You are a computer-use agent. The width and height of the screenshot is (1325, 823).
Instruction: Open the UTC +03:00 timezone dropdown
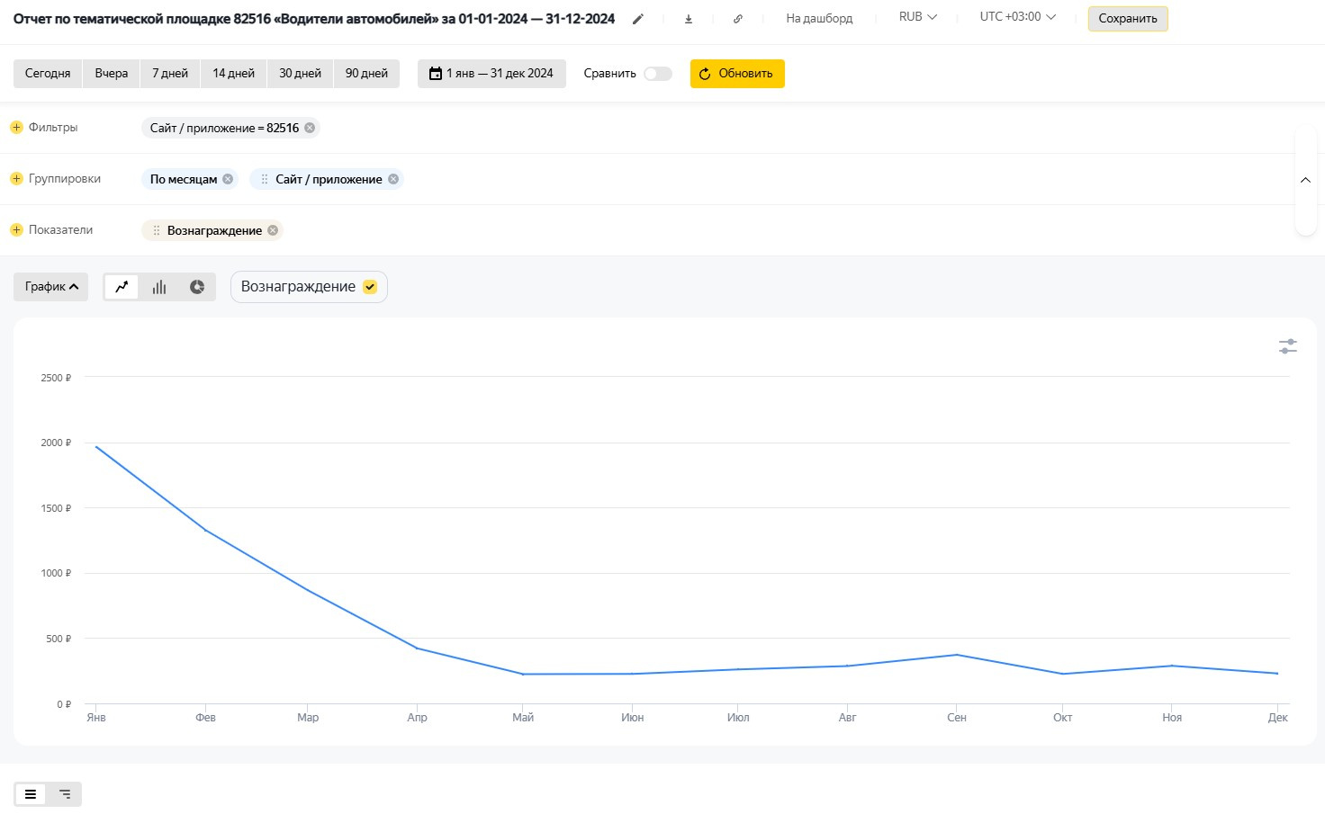coord(1017,17)
